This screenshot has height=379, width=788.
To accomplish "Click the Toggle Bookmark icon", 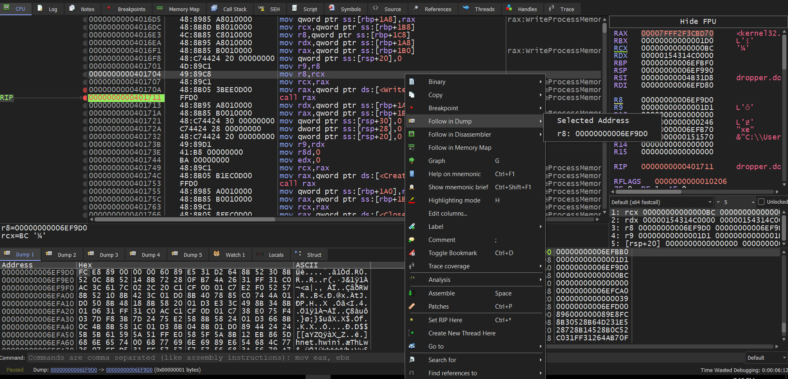I will click(x=412, y=253).
